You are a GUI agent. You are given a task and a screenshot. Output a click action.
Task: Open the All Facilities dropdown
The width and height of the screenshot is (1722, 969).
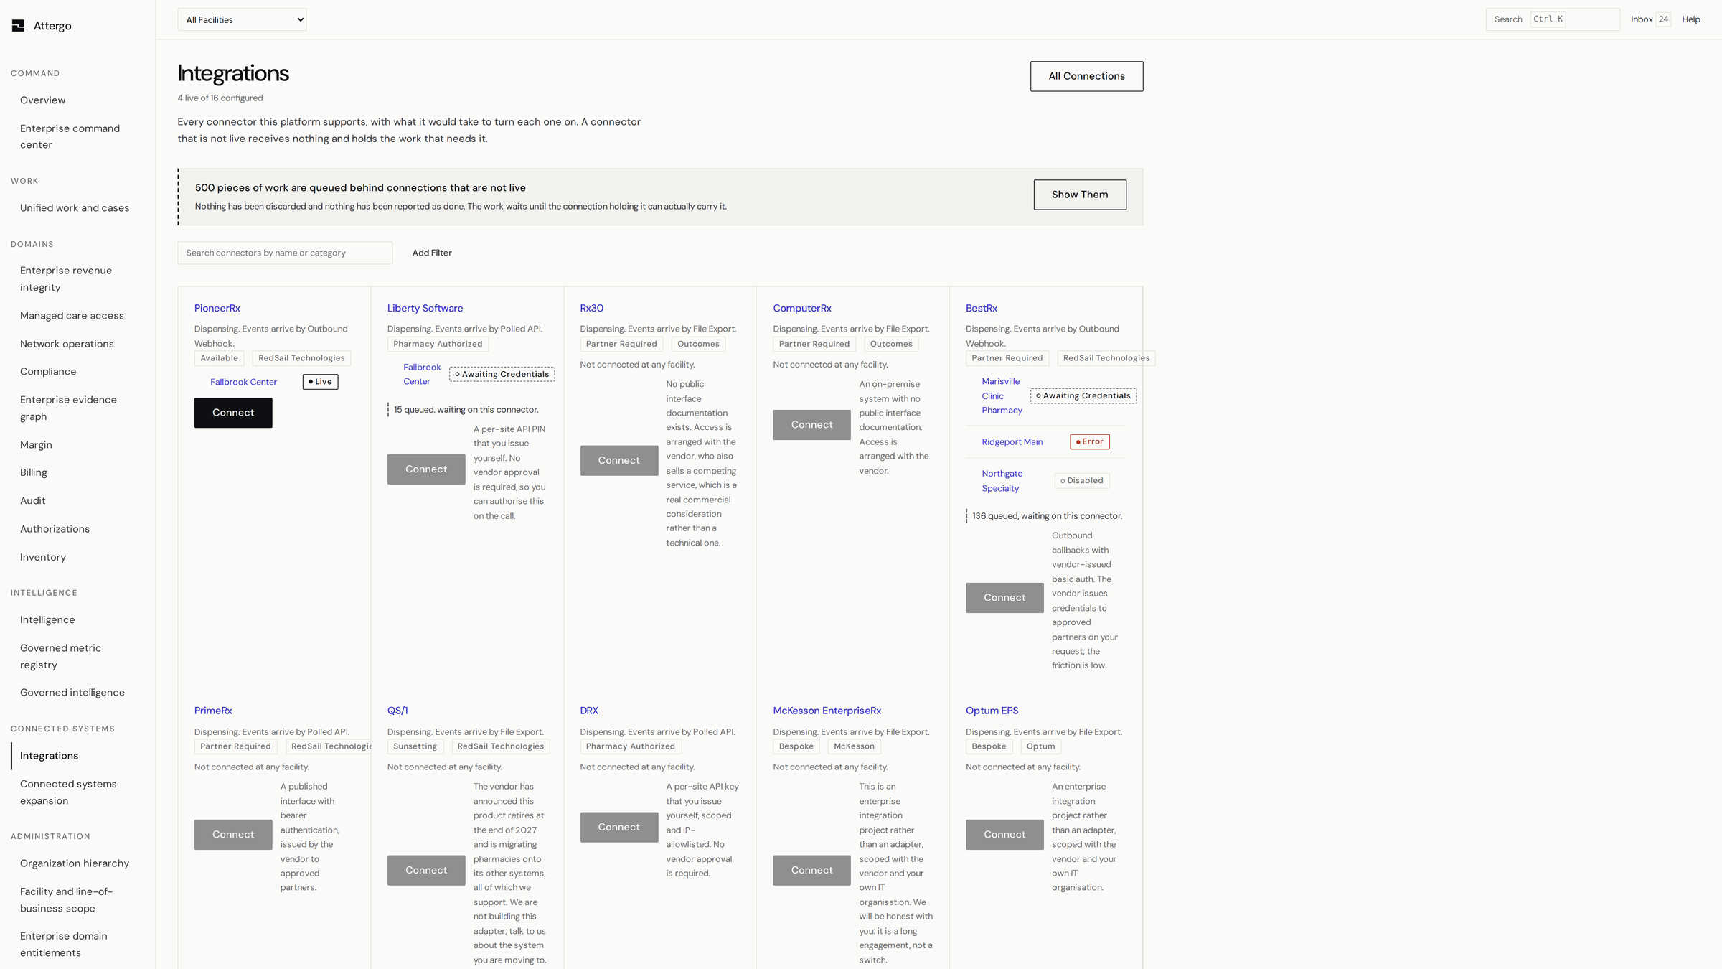click(x=242, y=20)
